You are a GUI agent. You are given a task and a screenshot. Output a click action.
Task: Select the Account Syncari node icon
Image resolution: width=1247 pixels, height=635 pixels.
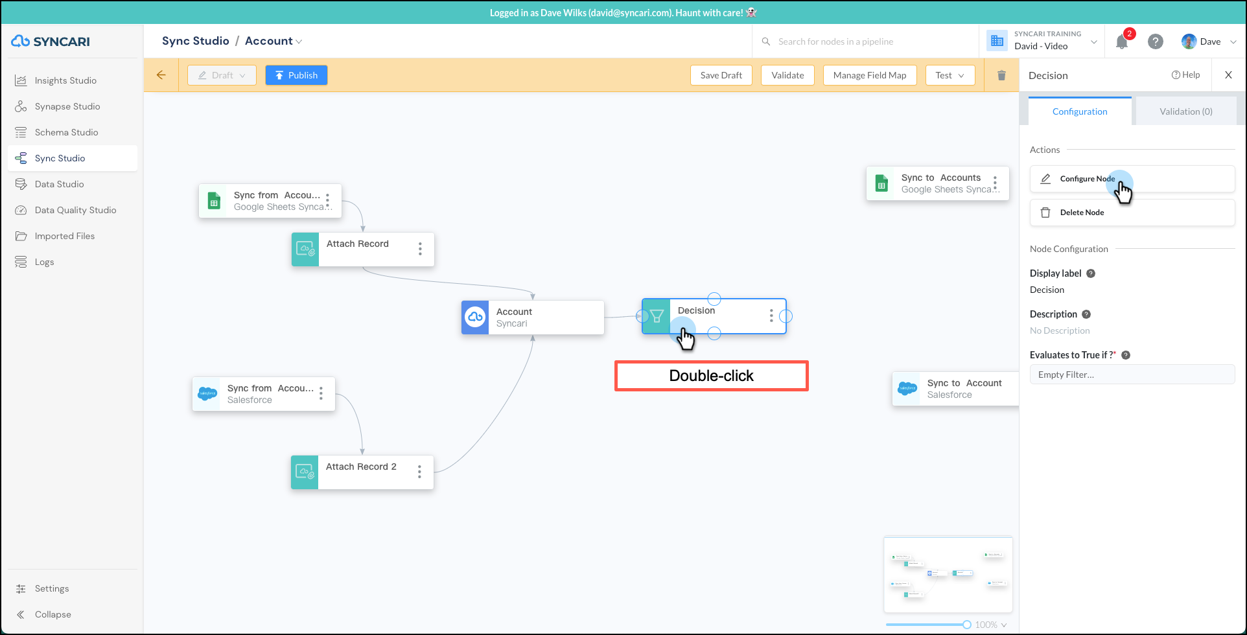tap(475, 317)
